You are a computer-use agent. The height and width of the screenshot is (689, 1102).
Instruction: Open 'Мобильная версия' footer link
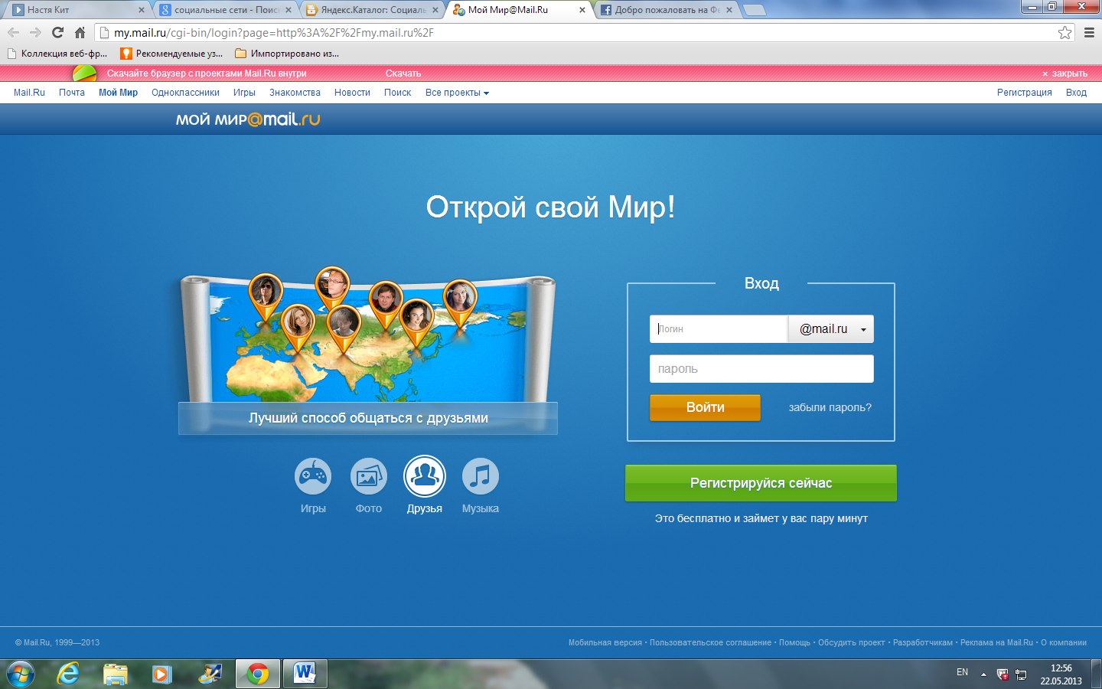click(x=605, y=643)
